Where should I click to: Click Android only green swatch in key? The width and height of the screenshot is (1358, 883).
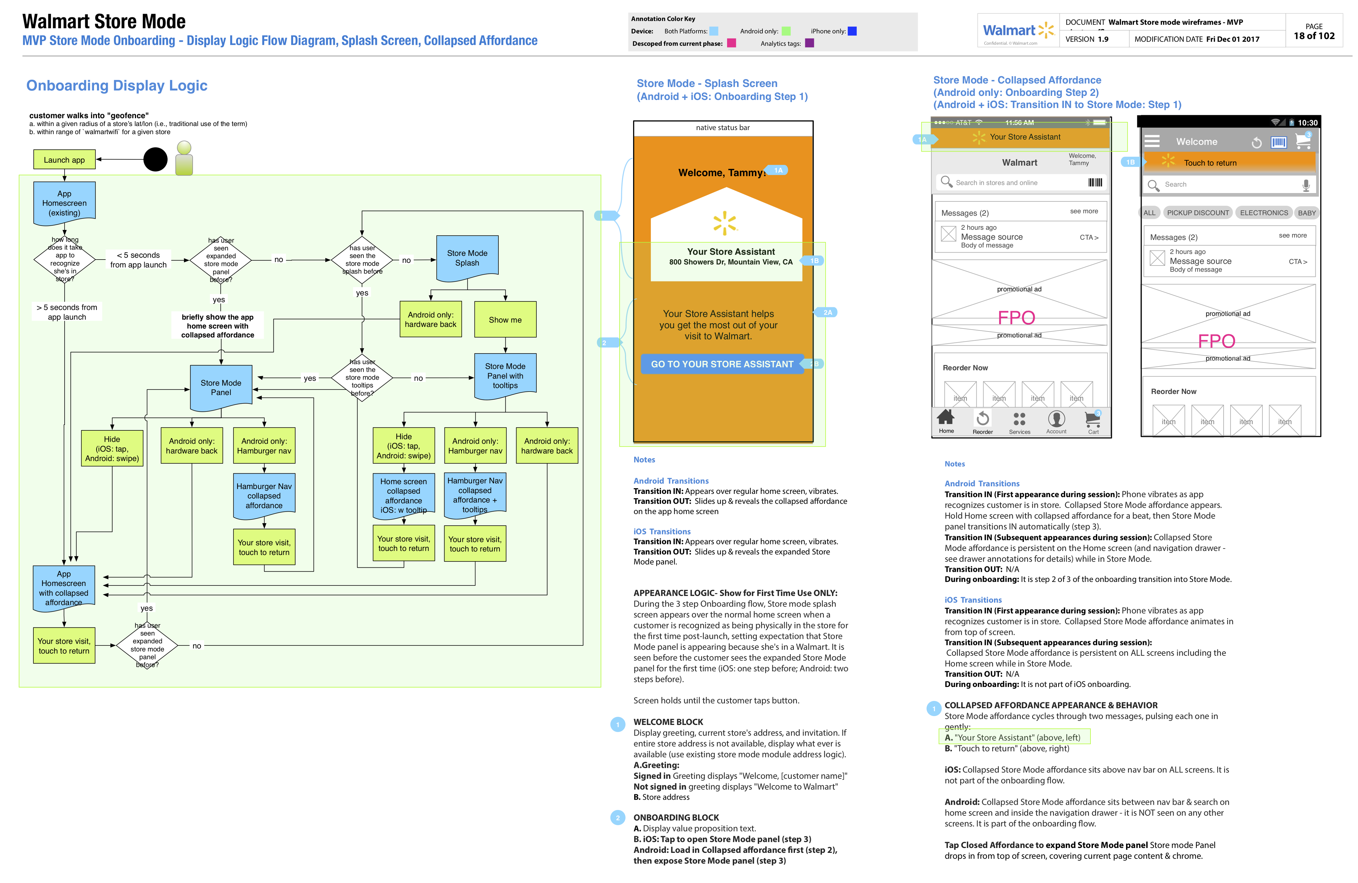click(786, 31)
